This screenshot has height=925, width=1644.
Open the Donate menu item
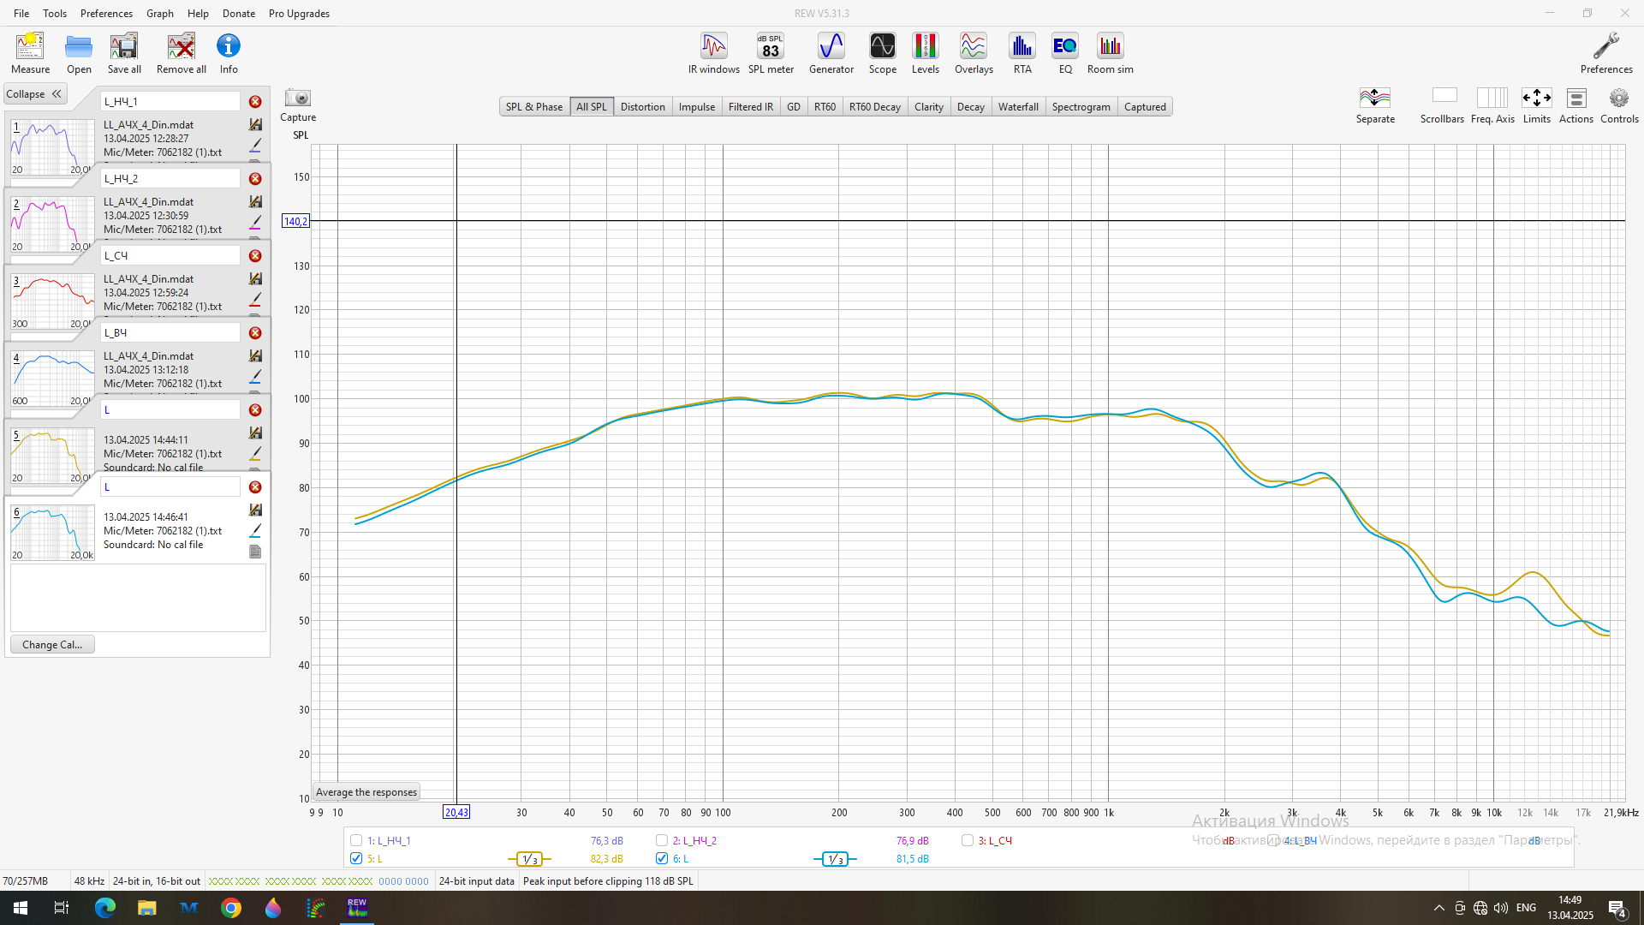point(239,14)
